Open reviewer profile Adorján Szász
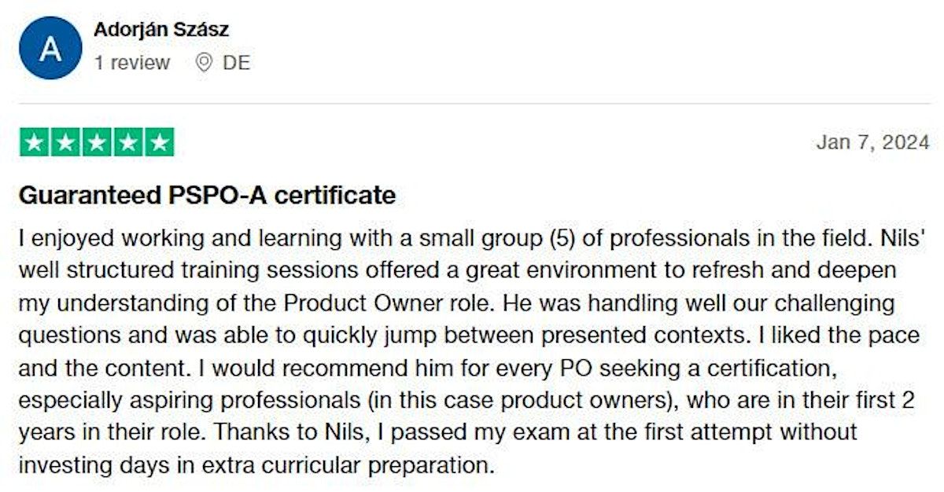944x492 pixels. pos(161,31)
